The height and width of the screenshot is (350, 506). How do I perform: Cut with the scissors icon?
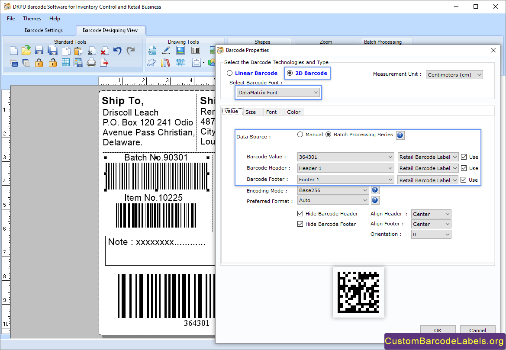tap(91, 51)
